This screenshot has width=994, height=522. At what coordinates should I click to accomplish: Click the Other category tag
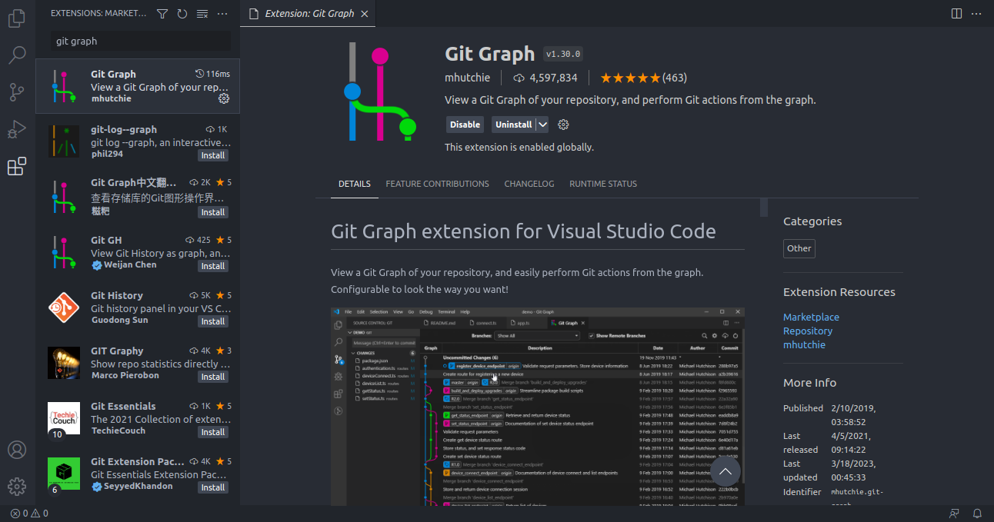(799, 248)
